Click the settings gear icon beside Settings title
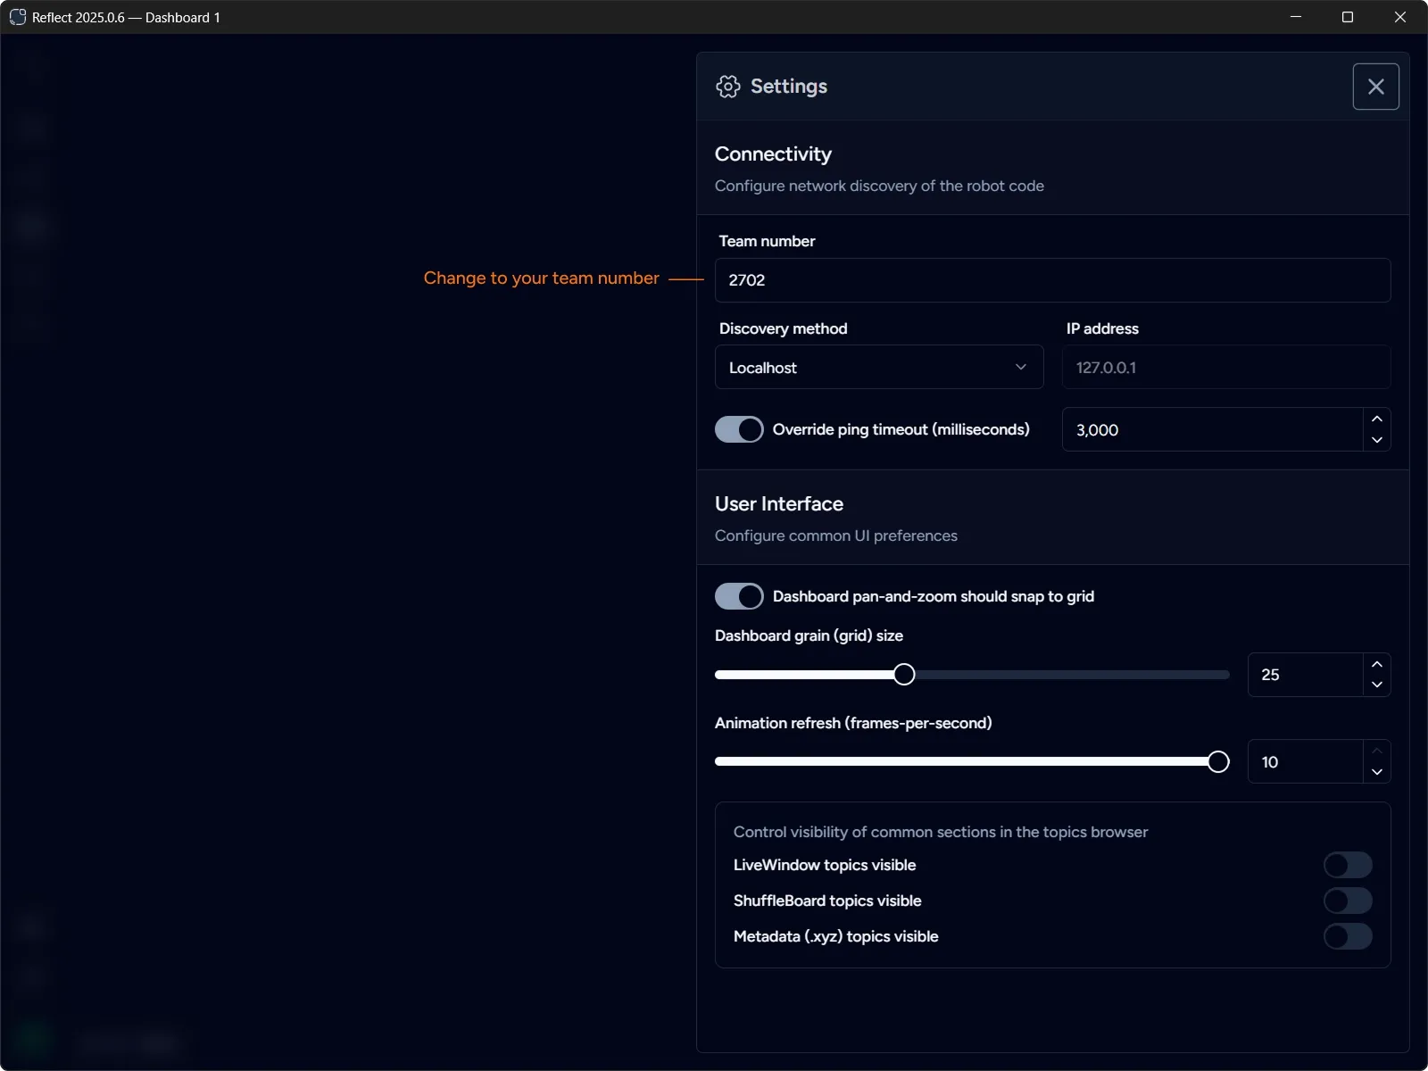 click(x=727, y=87)
